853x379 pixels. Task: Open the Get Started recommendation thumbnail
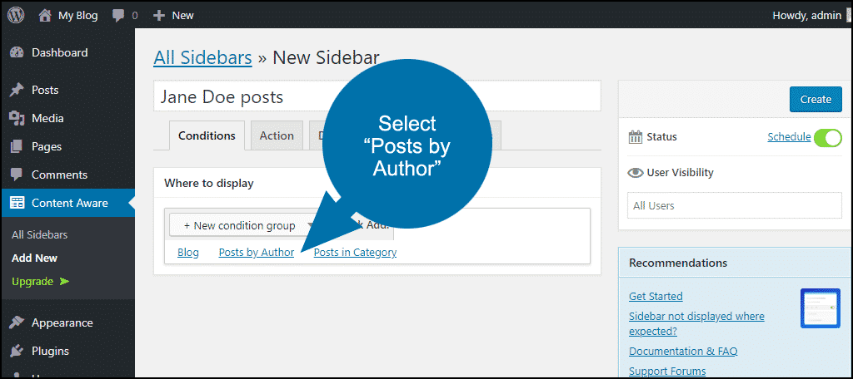pyautogui.click(x=821, y=308)
